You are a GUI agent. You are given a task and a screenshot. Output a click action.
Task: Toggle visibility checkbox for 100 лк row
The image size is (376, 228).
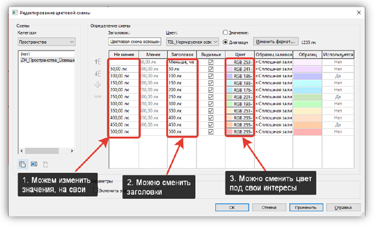click(211, 76)
